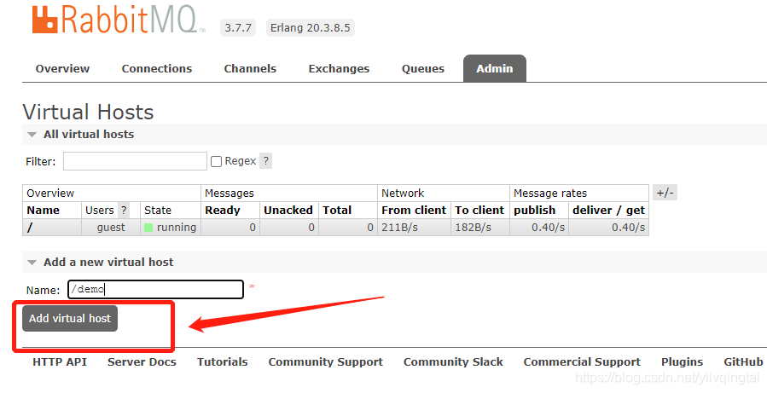The image size is (767, 393).
Task: Open the Community Slack link
Action: click(x=453, y=362)
